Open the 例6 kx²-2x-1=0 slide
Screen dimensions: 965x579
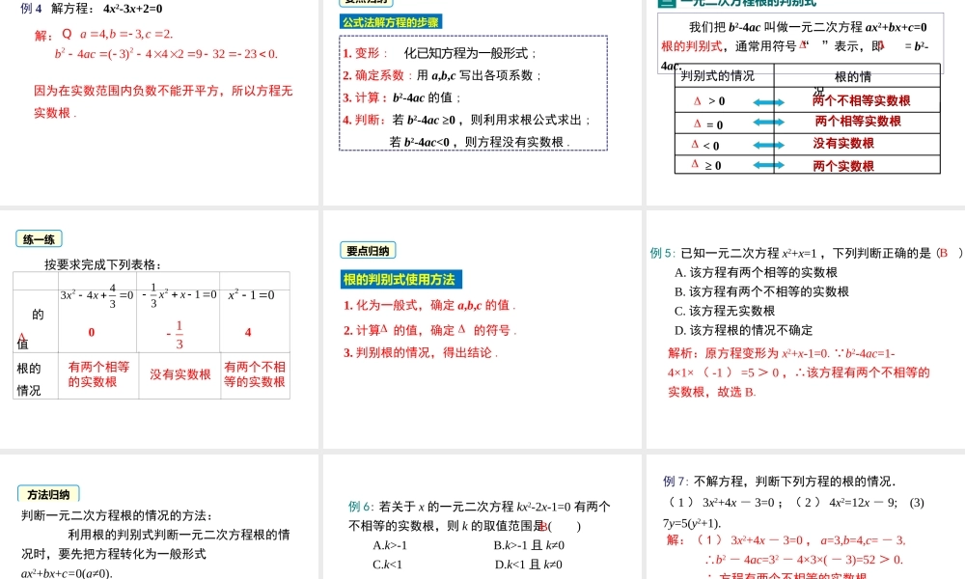pyautogui.click(x=482, y=517)
